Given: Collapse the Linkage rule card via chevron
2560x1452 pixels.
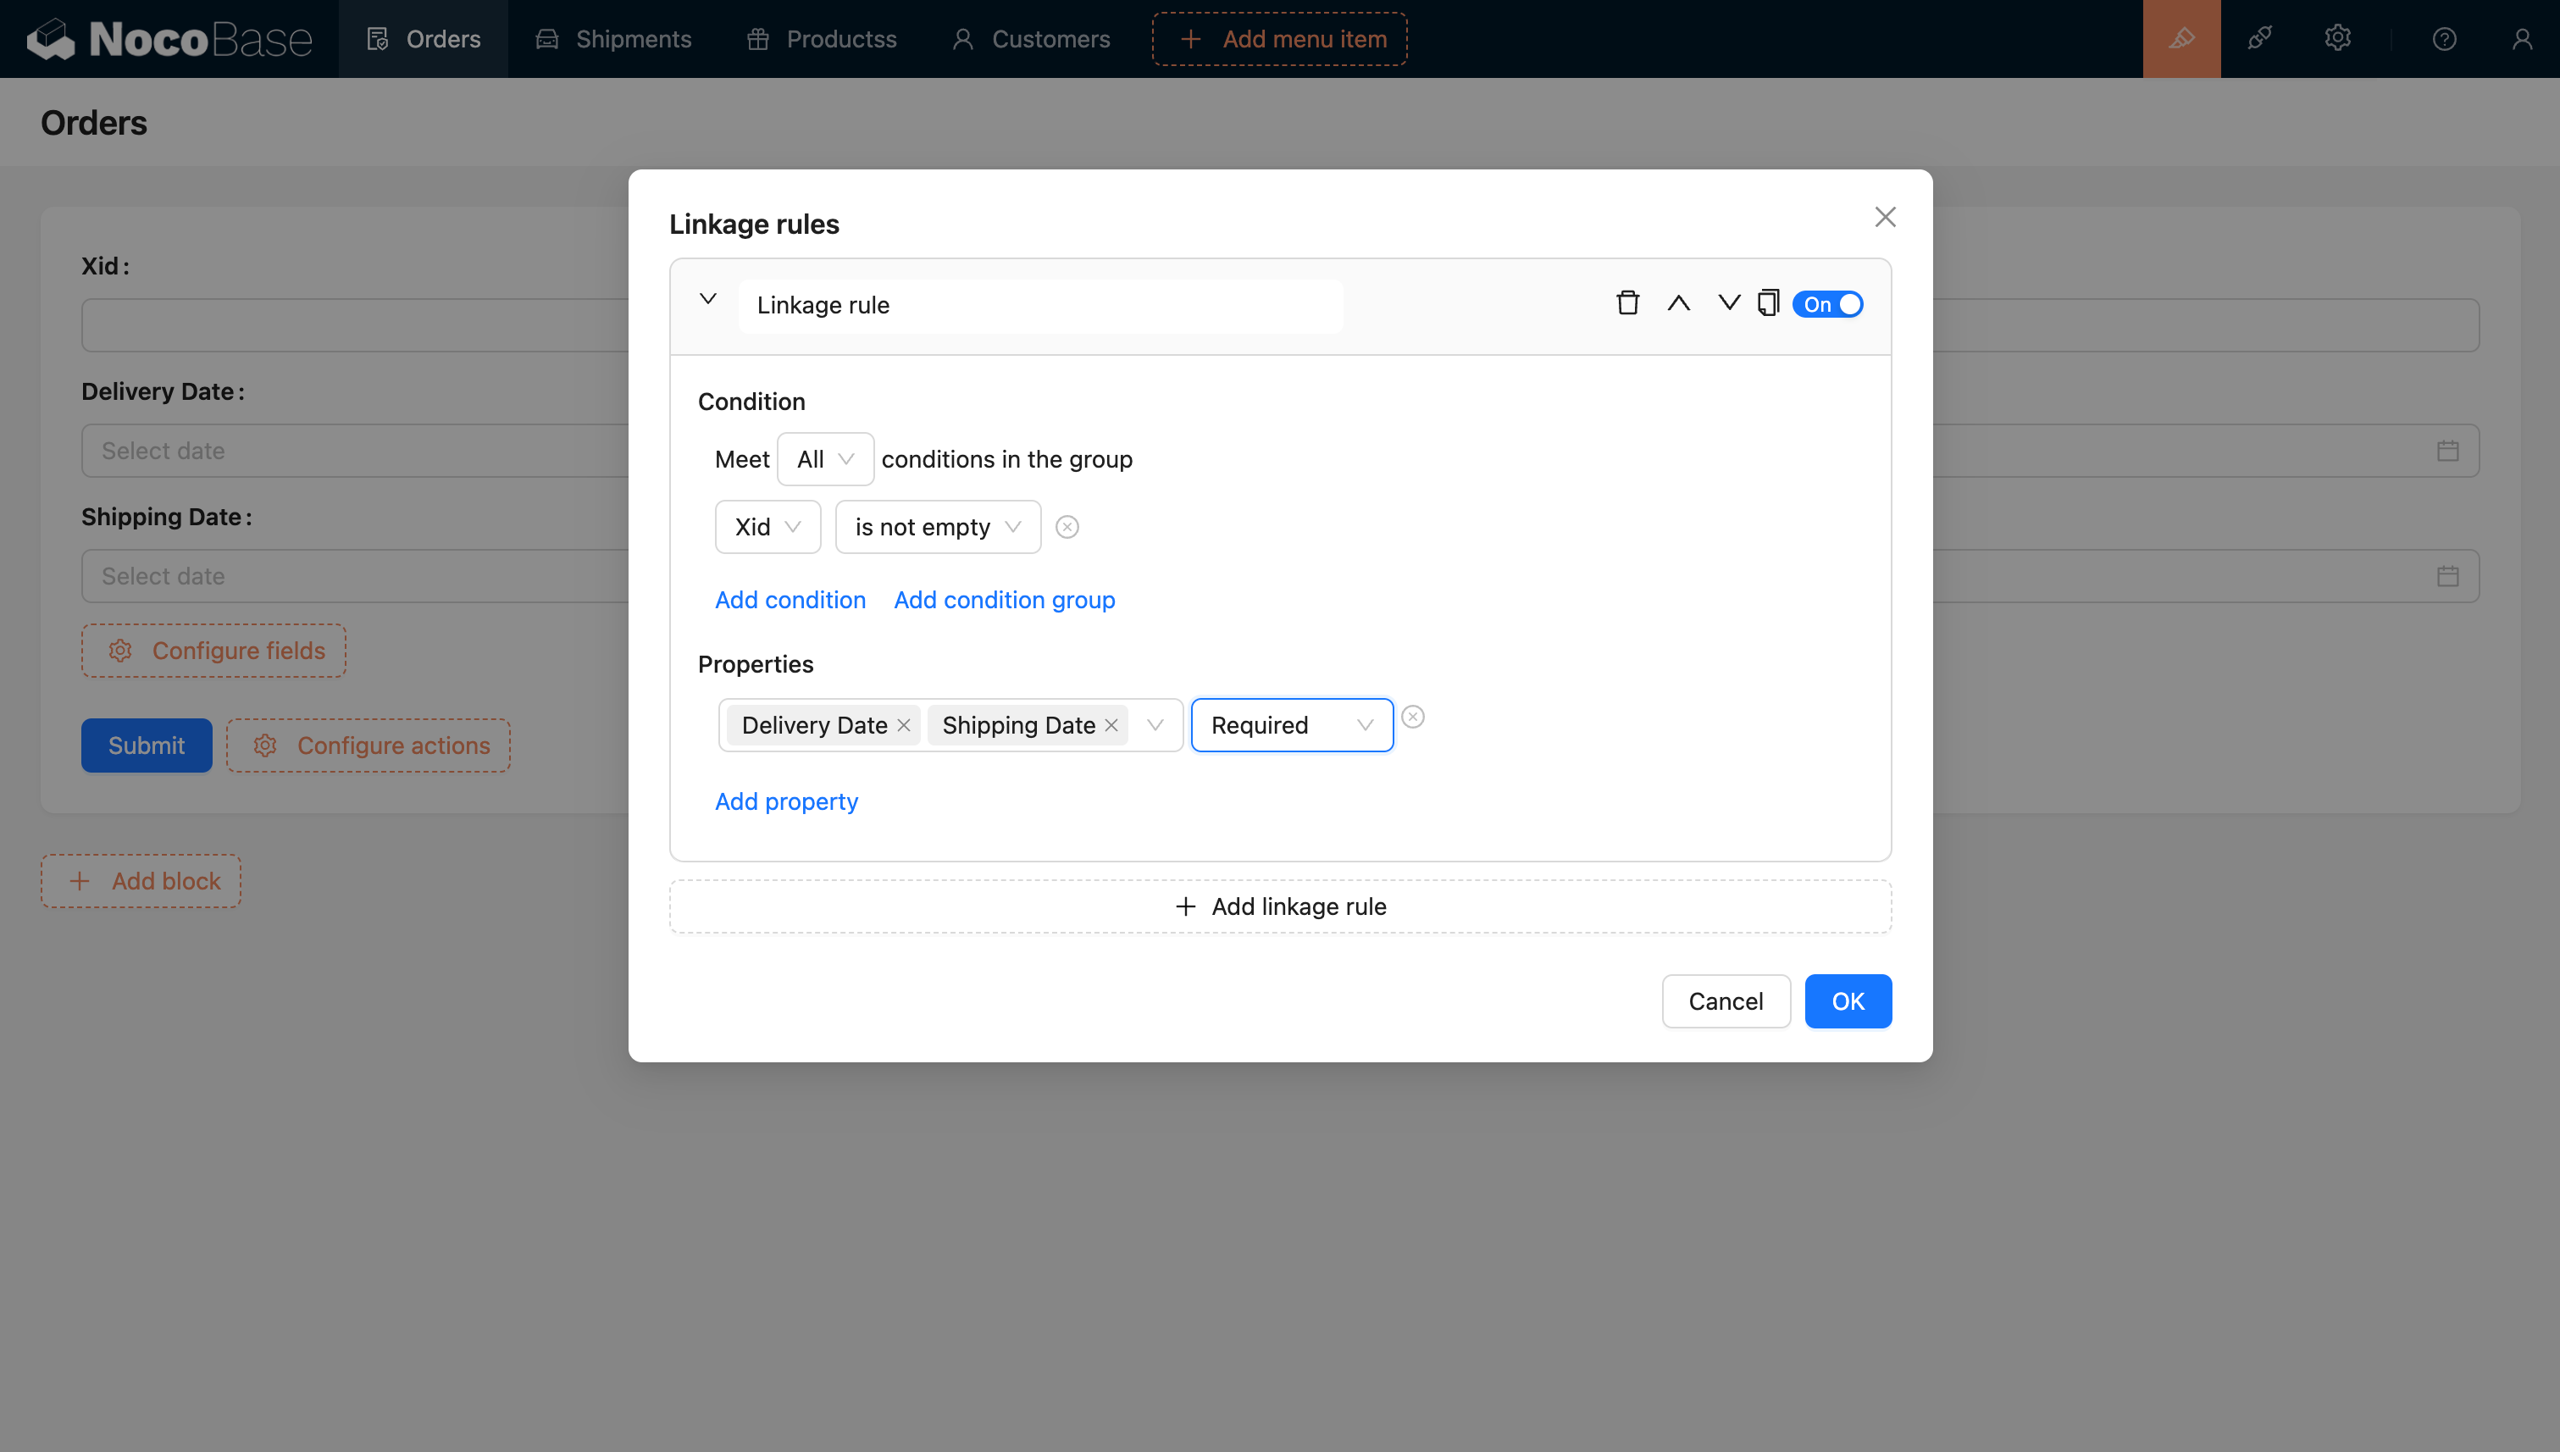Looking at the screenshot, I should (708, 299).
